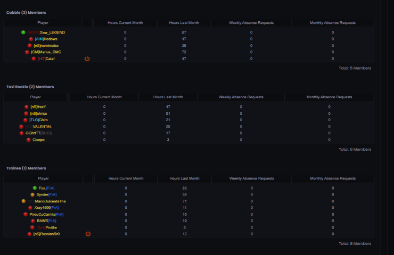Open GGhrtTT[BUCI] player page
Viewport: 394px width, 255px height.
[x=39, y=133]
